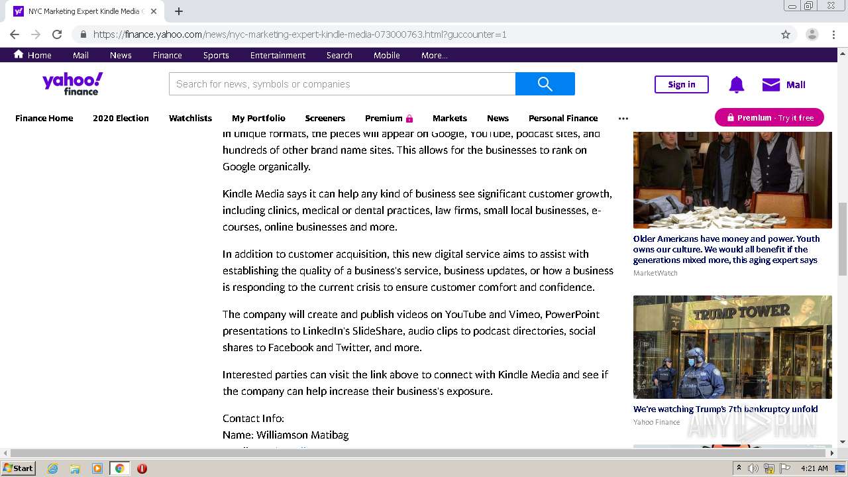Click the volume speaker tray icon
Screen dimensions: 848x477
(753, 468)
